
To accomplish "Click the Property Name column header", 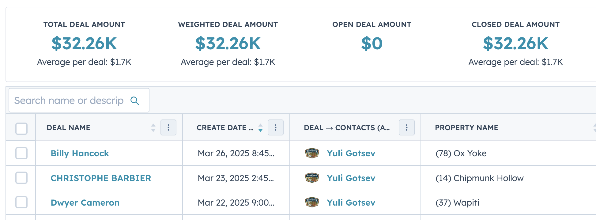I will coord(466,128).
